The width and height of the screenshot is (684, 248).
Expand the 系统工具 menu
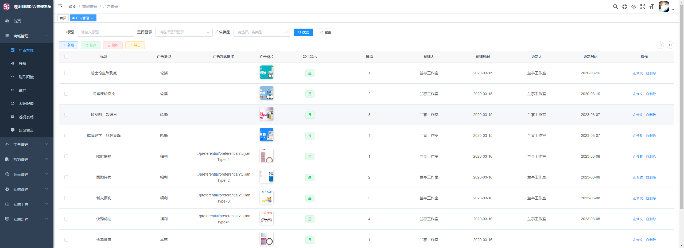[x=27, y=204]
